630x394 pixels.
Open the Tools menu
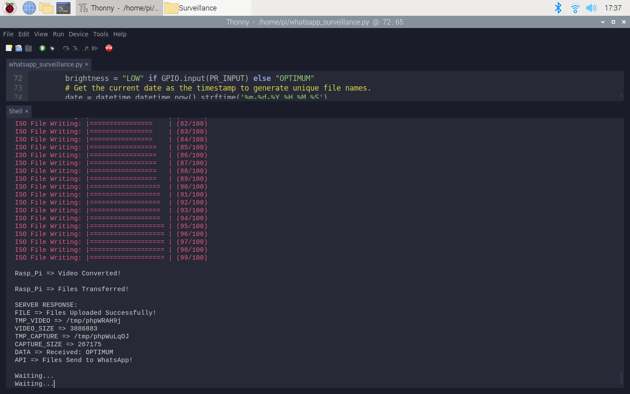click(x=101, y=34)
